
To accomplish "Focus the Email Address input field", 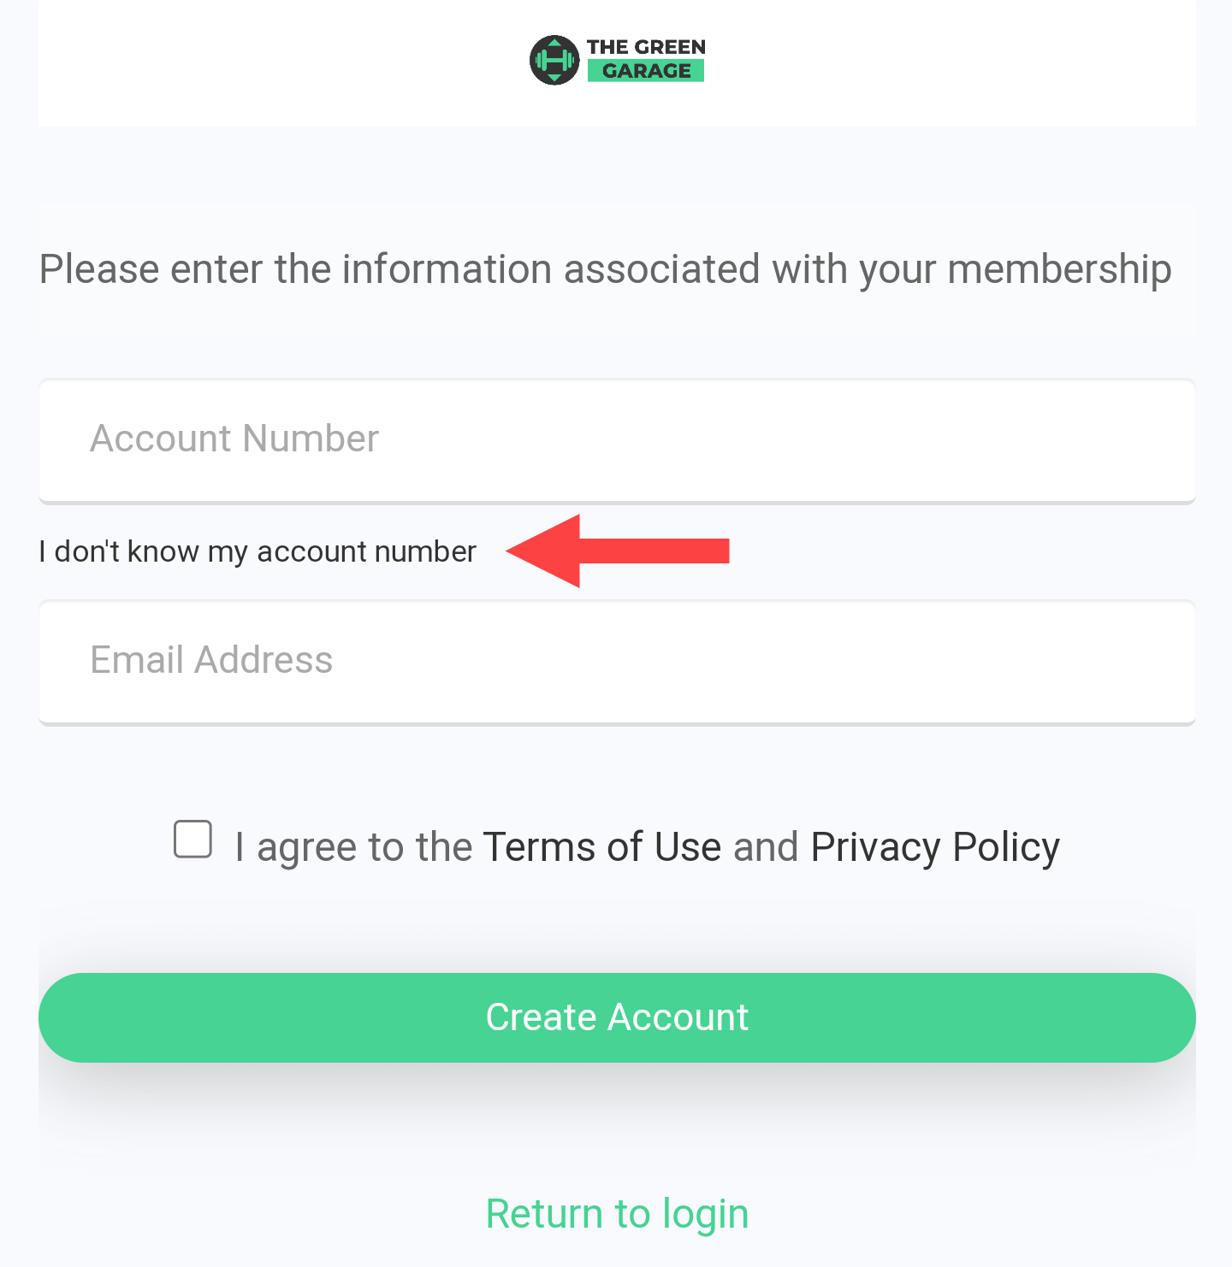I will click(x=617, y=663).
